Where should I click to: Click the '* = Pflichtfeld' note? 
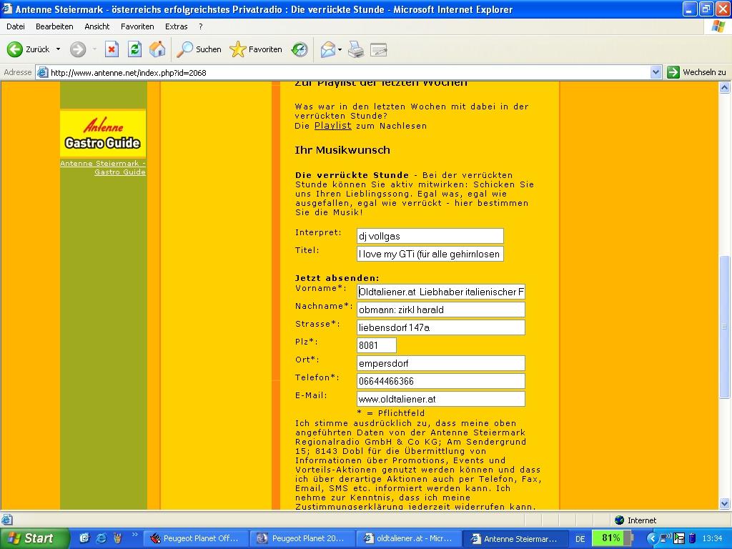coord(391,413)
